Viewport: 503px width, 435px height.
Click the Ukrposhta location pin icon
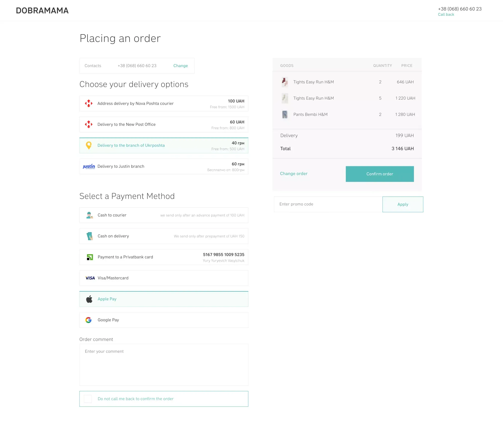click(x=89, y=145)
